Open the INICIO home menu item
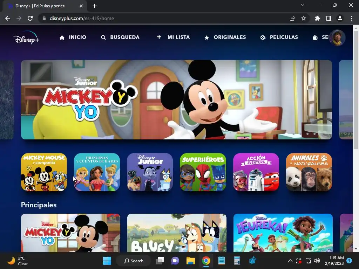This screenshot has width=359, height=269. click(x=73, y=37)
